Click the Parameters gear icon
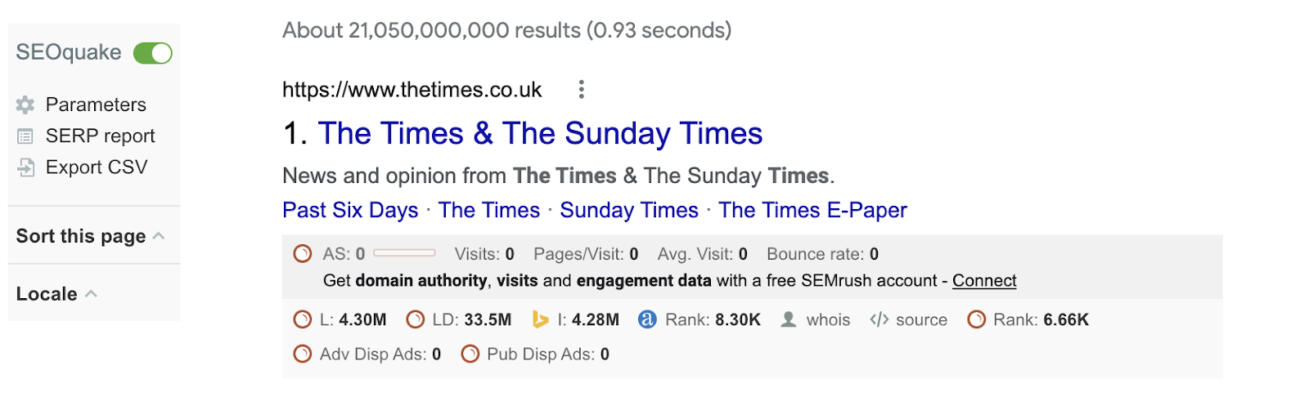 coord(25,105)
